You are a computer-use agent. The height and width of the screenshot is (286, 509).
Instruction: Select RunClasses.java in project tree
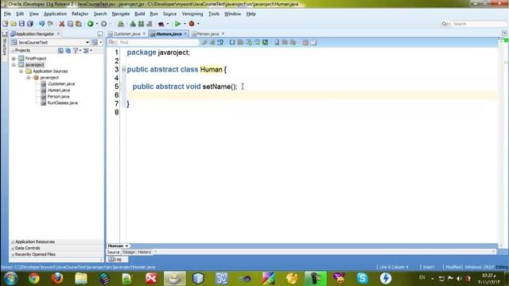62,102
